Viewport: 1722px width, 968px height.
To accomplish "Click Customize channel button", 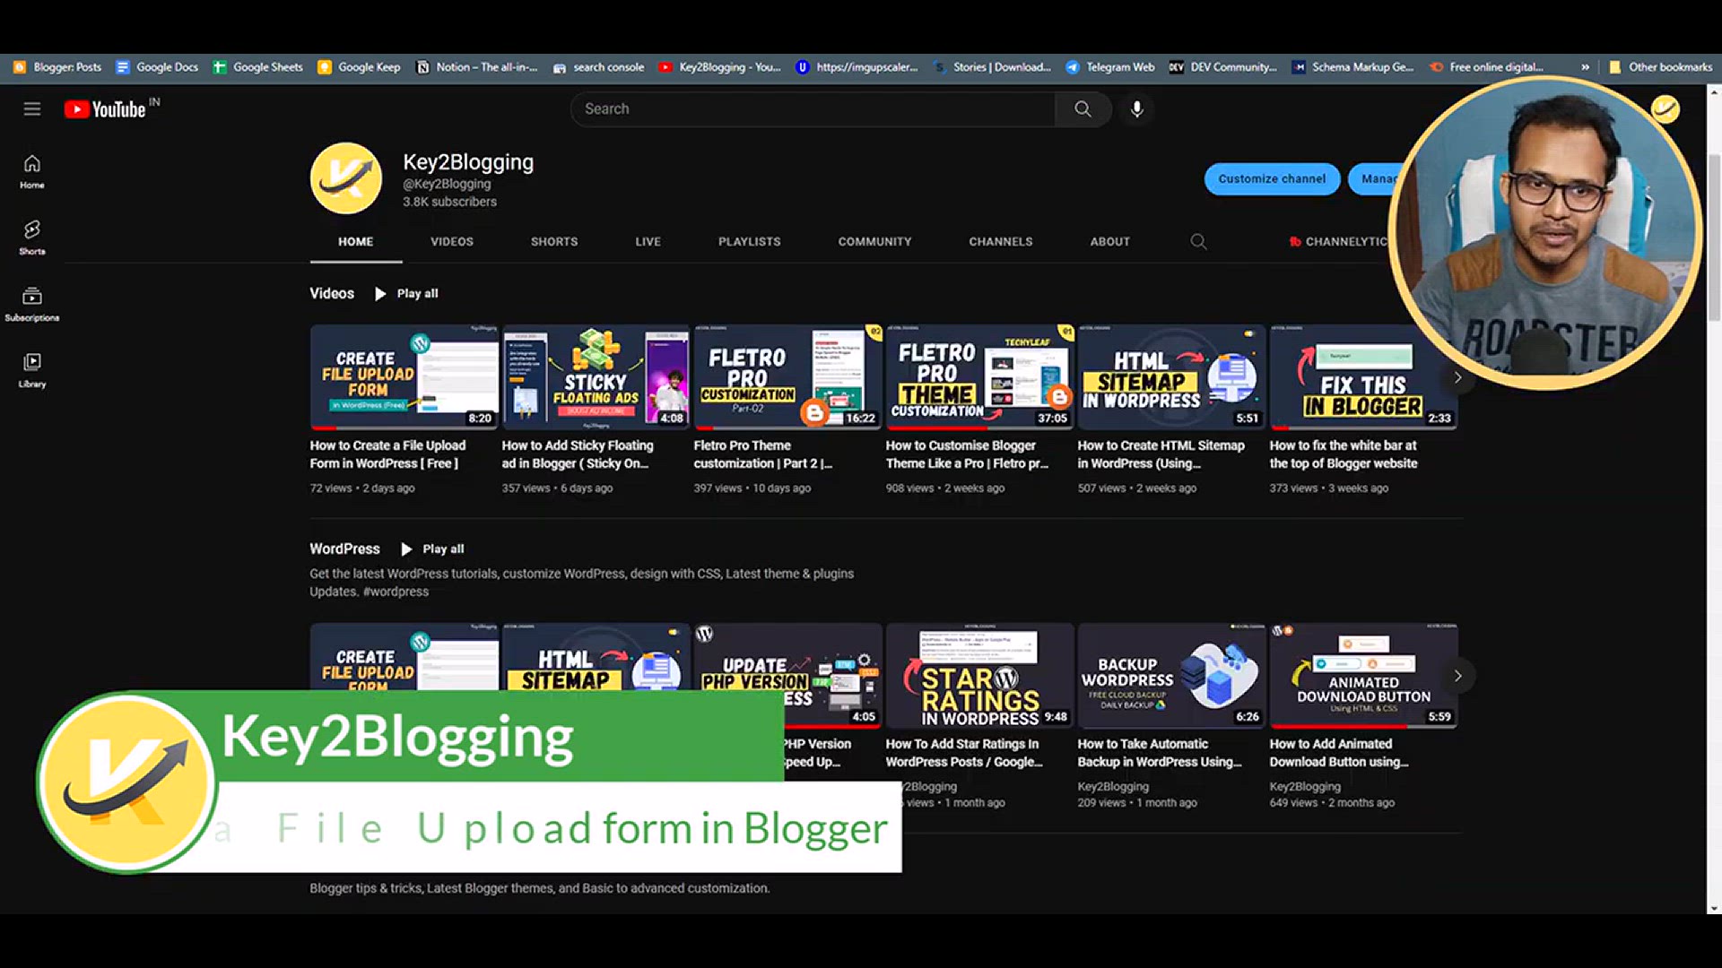I will (x=1272, y=178).
